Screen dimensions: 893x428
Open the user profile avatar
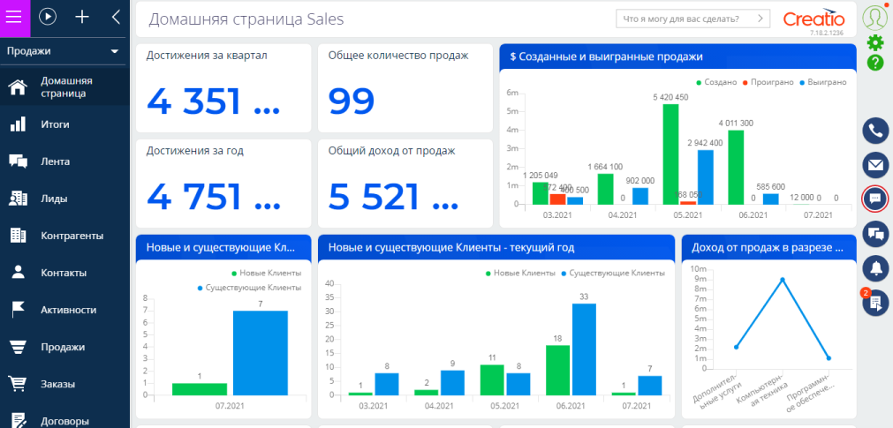pyautogui.click(x=874, y=17)
